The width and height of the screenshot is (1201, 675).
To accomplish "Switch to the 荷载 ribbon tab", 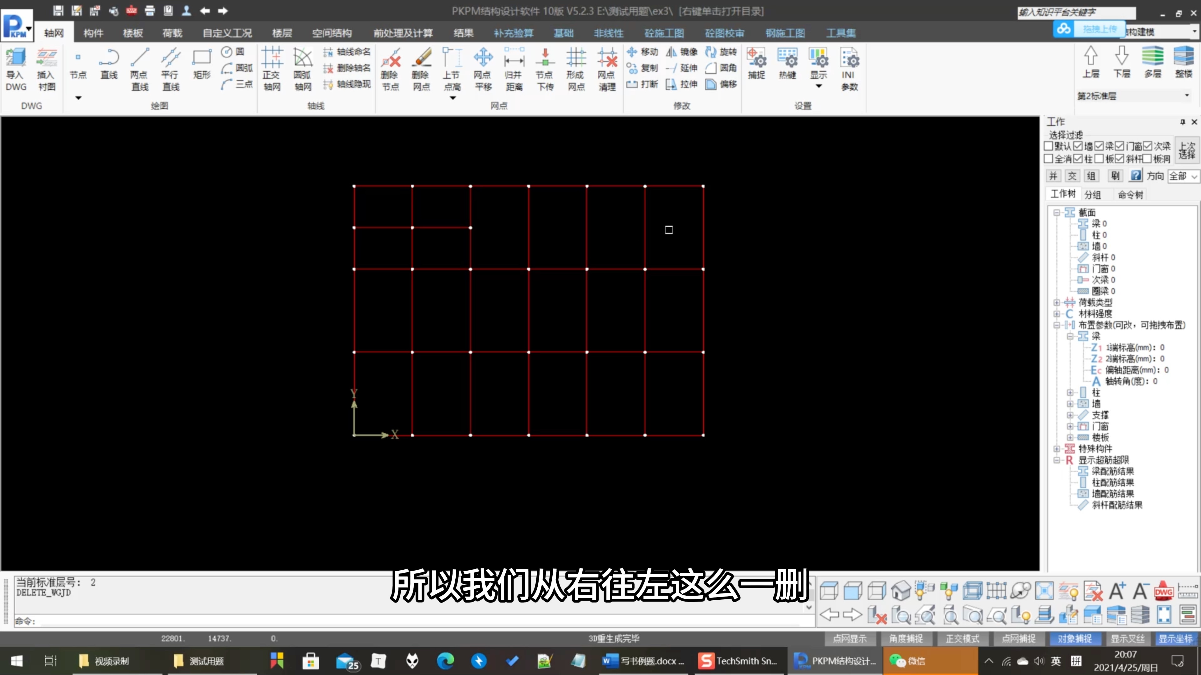I will pos(172,33).
